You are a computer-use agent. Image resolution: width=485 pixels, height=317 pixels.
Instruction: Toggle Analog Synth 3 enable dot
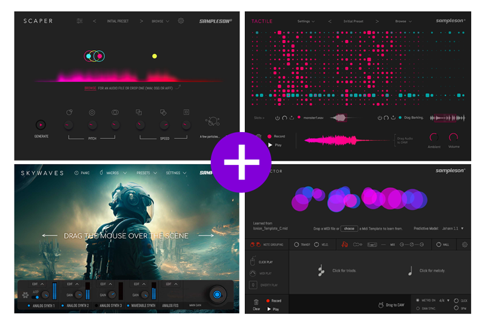(x=96, y=305)
